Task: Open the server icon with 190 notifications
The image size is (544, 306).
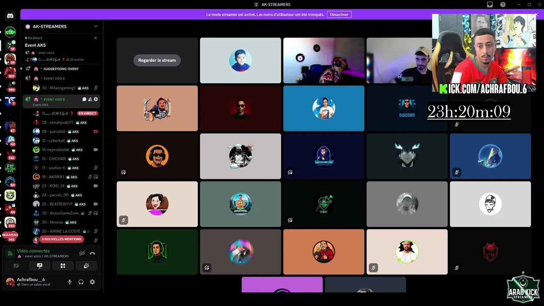Action: [x=10, y=86]
